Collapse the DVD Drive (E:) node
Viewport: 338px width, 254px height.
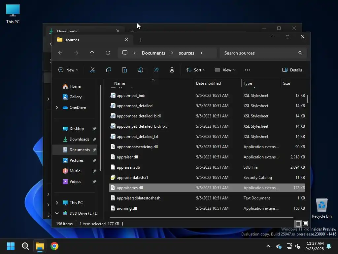point(57,213)
